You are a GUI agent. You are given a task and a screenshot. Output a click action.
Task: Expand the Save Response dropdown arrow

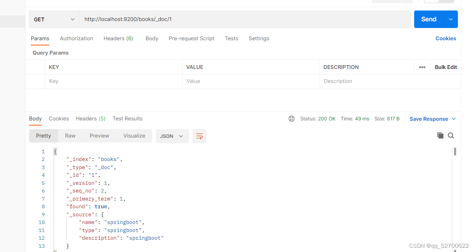(x=454, y=119)
